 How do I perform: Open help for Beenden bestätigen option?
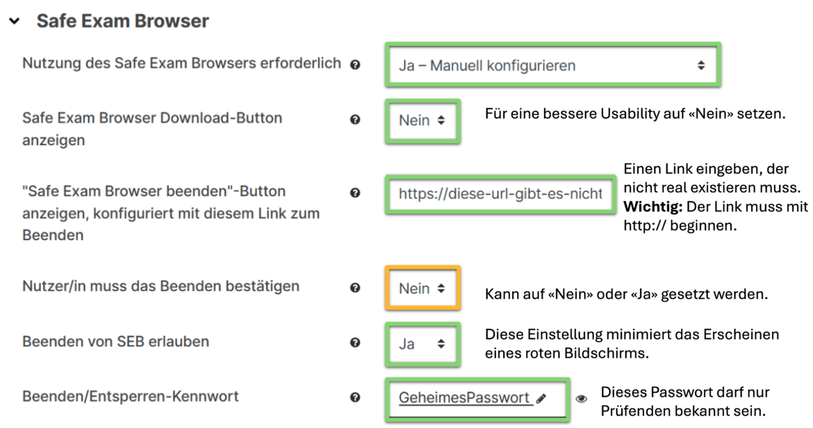click(355, 288)
